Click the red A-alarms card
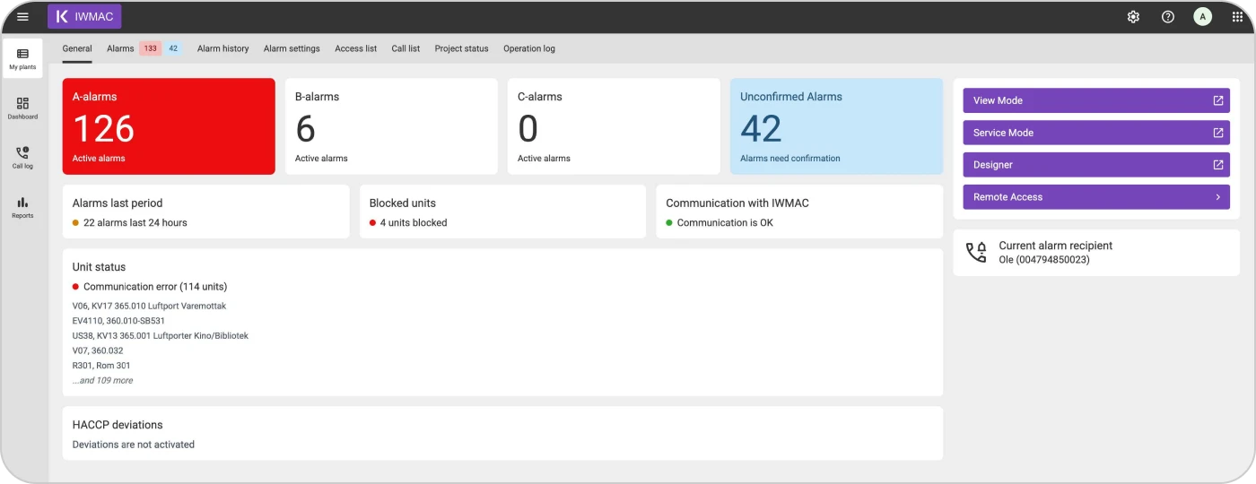Image resolution: width=1256 pixels, height=484 pixels. 169,126
